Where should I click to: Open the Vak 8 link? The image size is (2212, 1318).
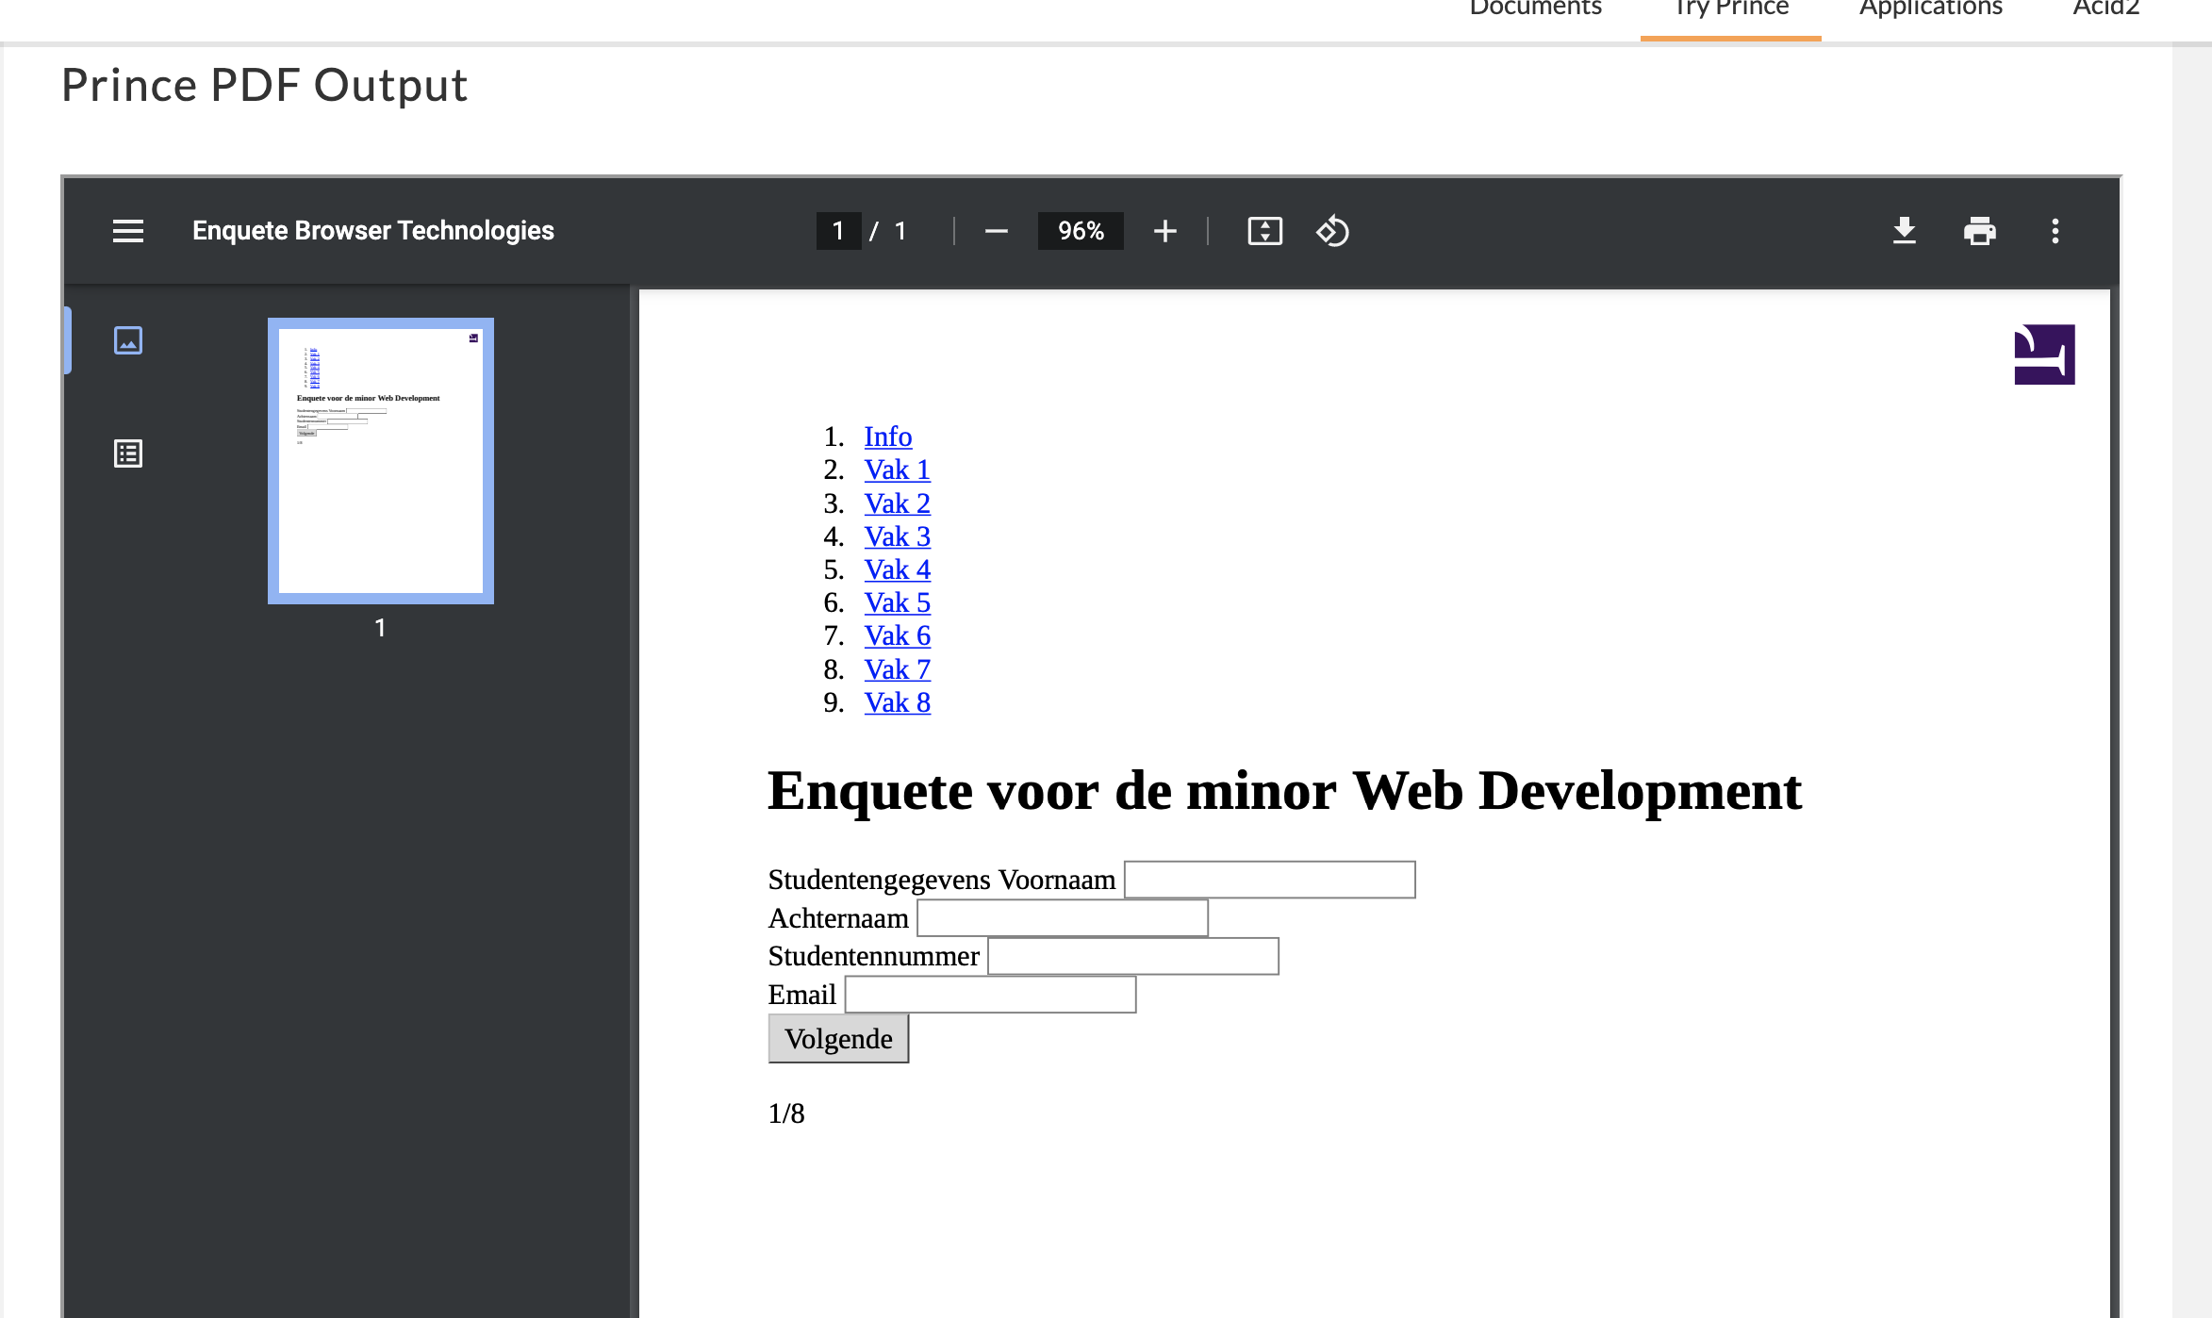click(897, 702)
